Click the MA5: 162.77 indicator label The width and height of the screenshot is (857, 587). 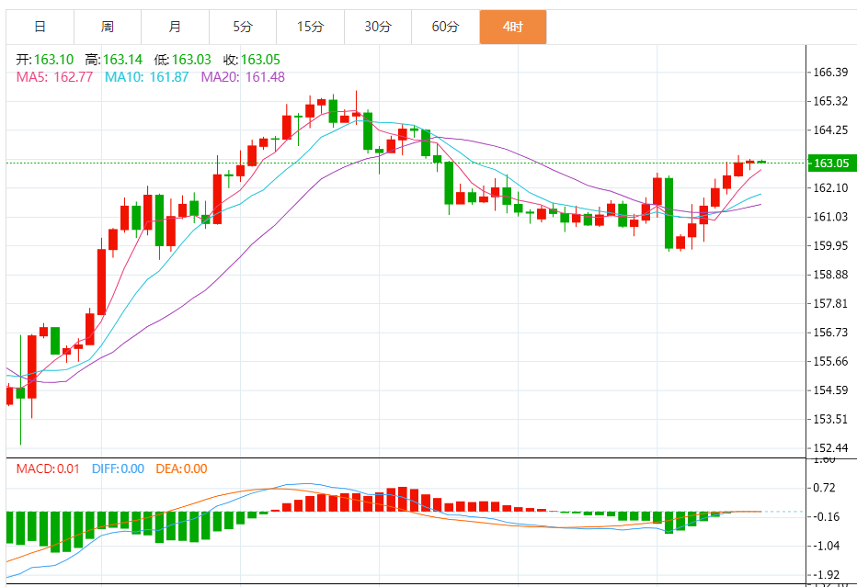54,77
